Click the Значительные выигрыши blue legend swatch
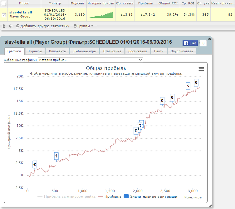This screenshot has height=209, width=235. click(x=126, y=196)
